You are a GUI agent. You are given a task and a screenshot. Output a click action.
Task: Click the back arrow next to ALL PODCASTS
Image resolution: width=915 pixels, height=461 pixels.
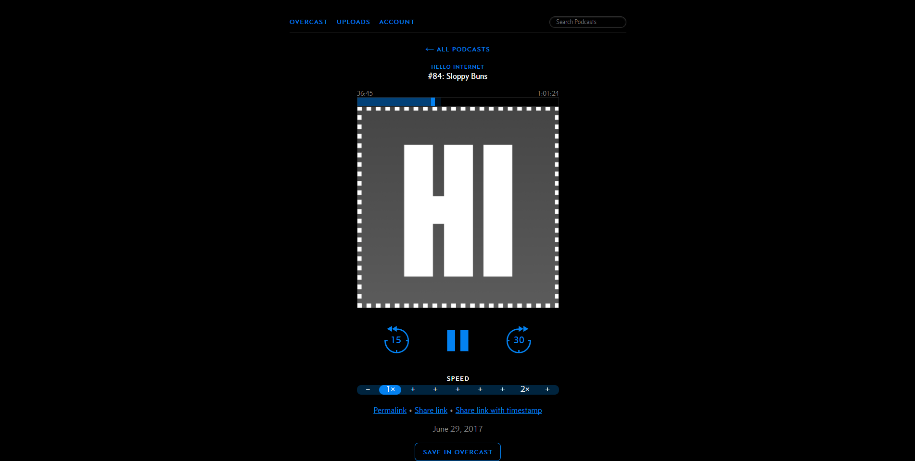tap(429, 49)
